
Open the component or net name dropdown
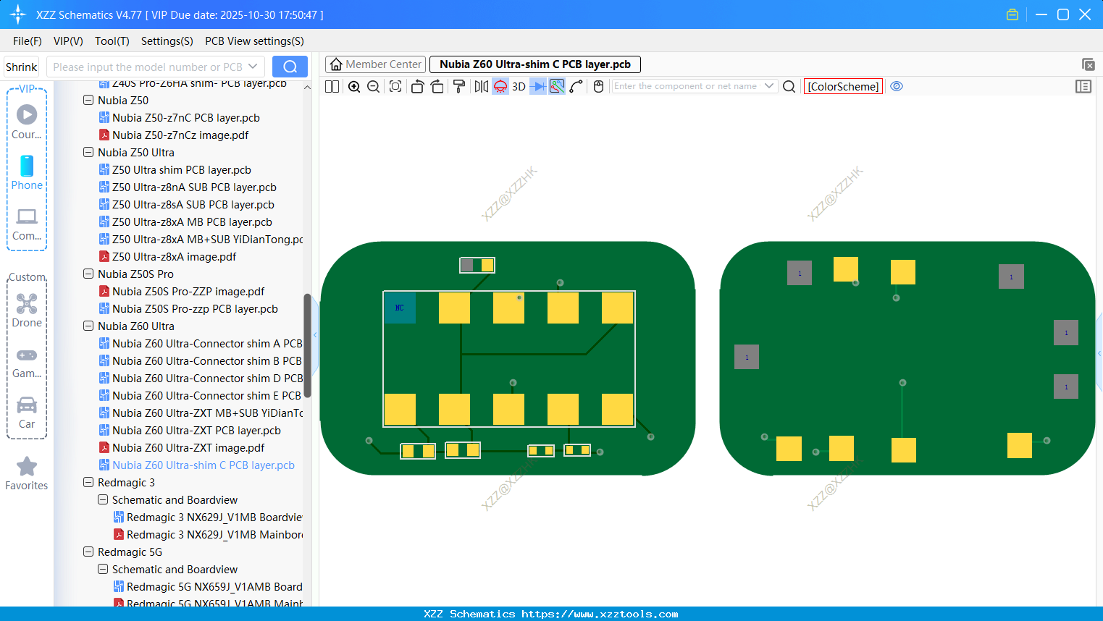[x=769, y=86]
